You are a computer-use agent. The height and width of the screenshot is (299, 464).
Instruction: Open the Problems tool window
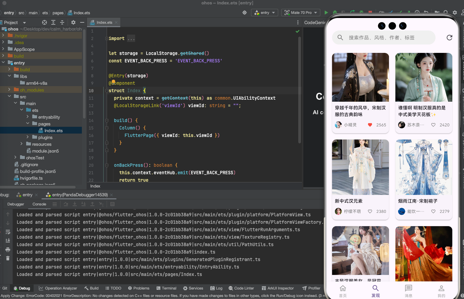(138, 288)
